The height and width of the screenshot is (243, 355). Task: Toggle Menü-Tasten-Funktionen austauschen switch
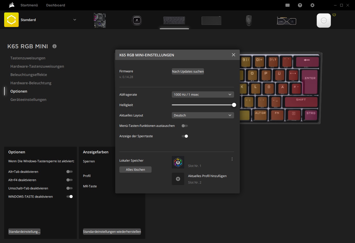[x=185, y=126]
